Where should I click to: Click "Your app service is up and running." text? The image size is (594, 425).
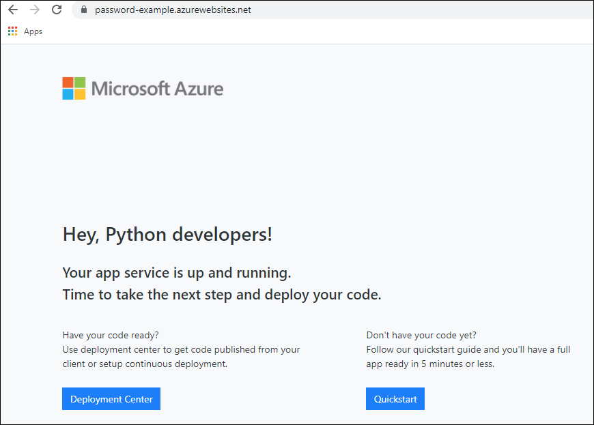pyautogui.click(x=177, y=273)
